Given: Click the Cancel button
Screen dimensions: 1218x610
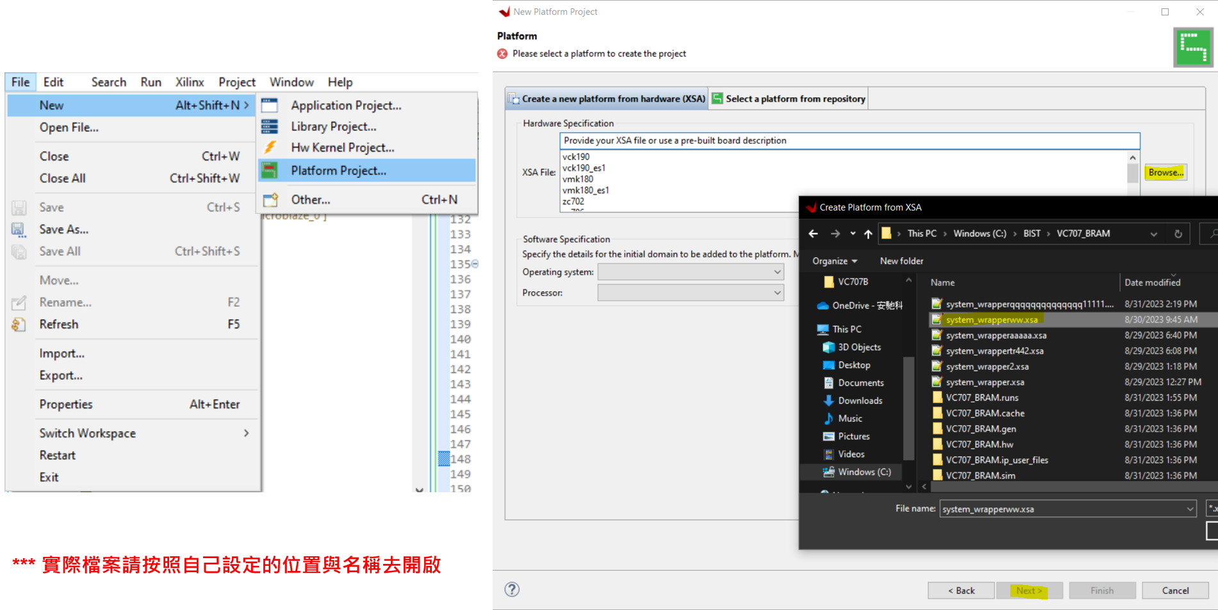Looking at the screenshot, I should click(x=1175, y=590).
